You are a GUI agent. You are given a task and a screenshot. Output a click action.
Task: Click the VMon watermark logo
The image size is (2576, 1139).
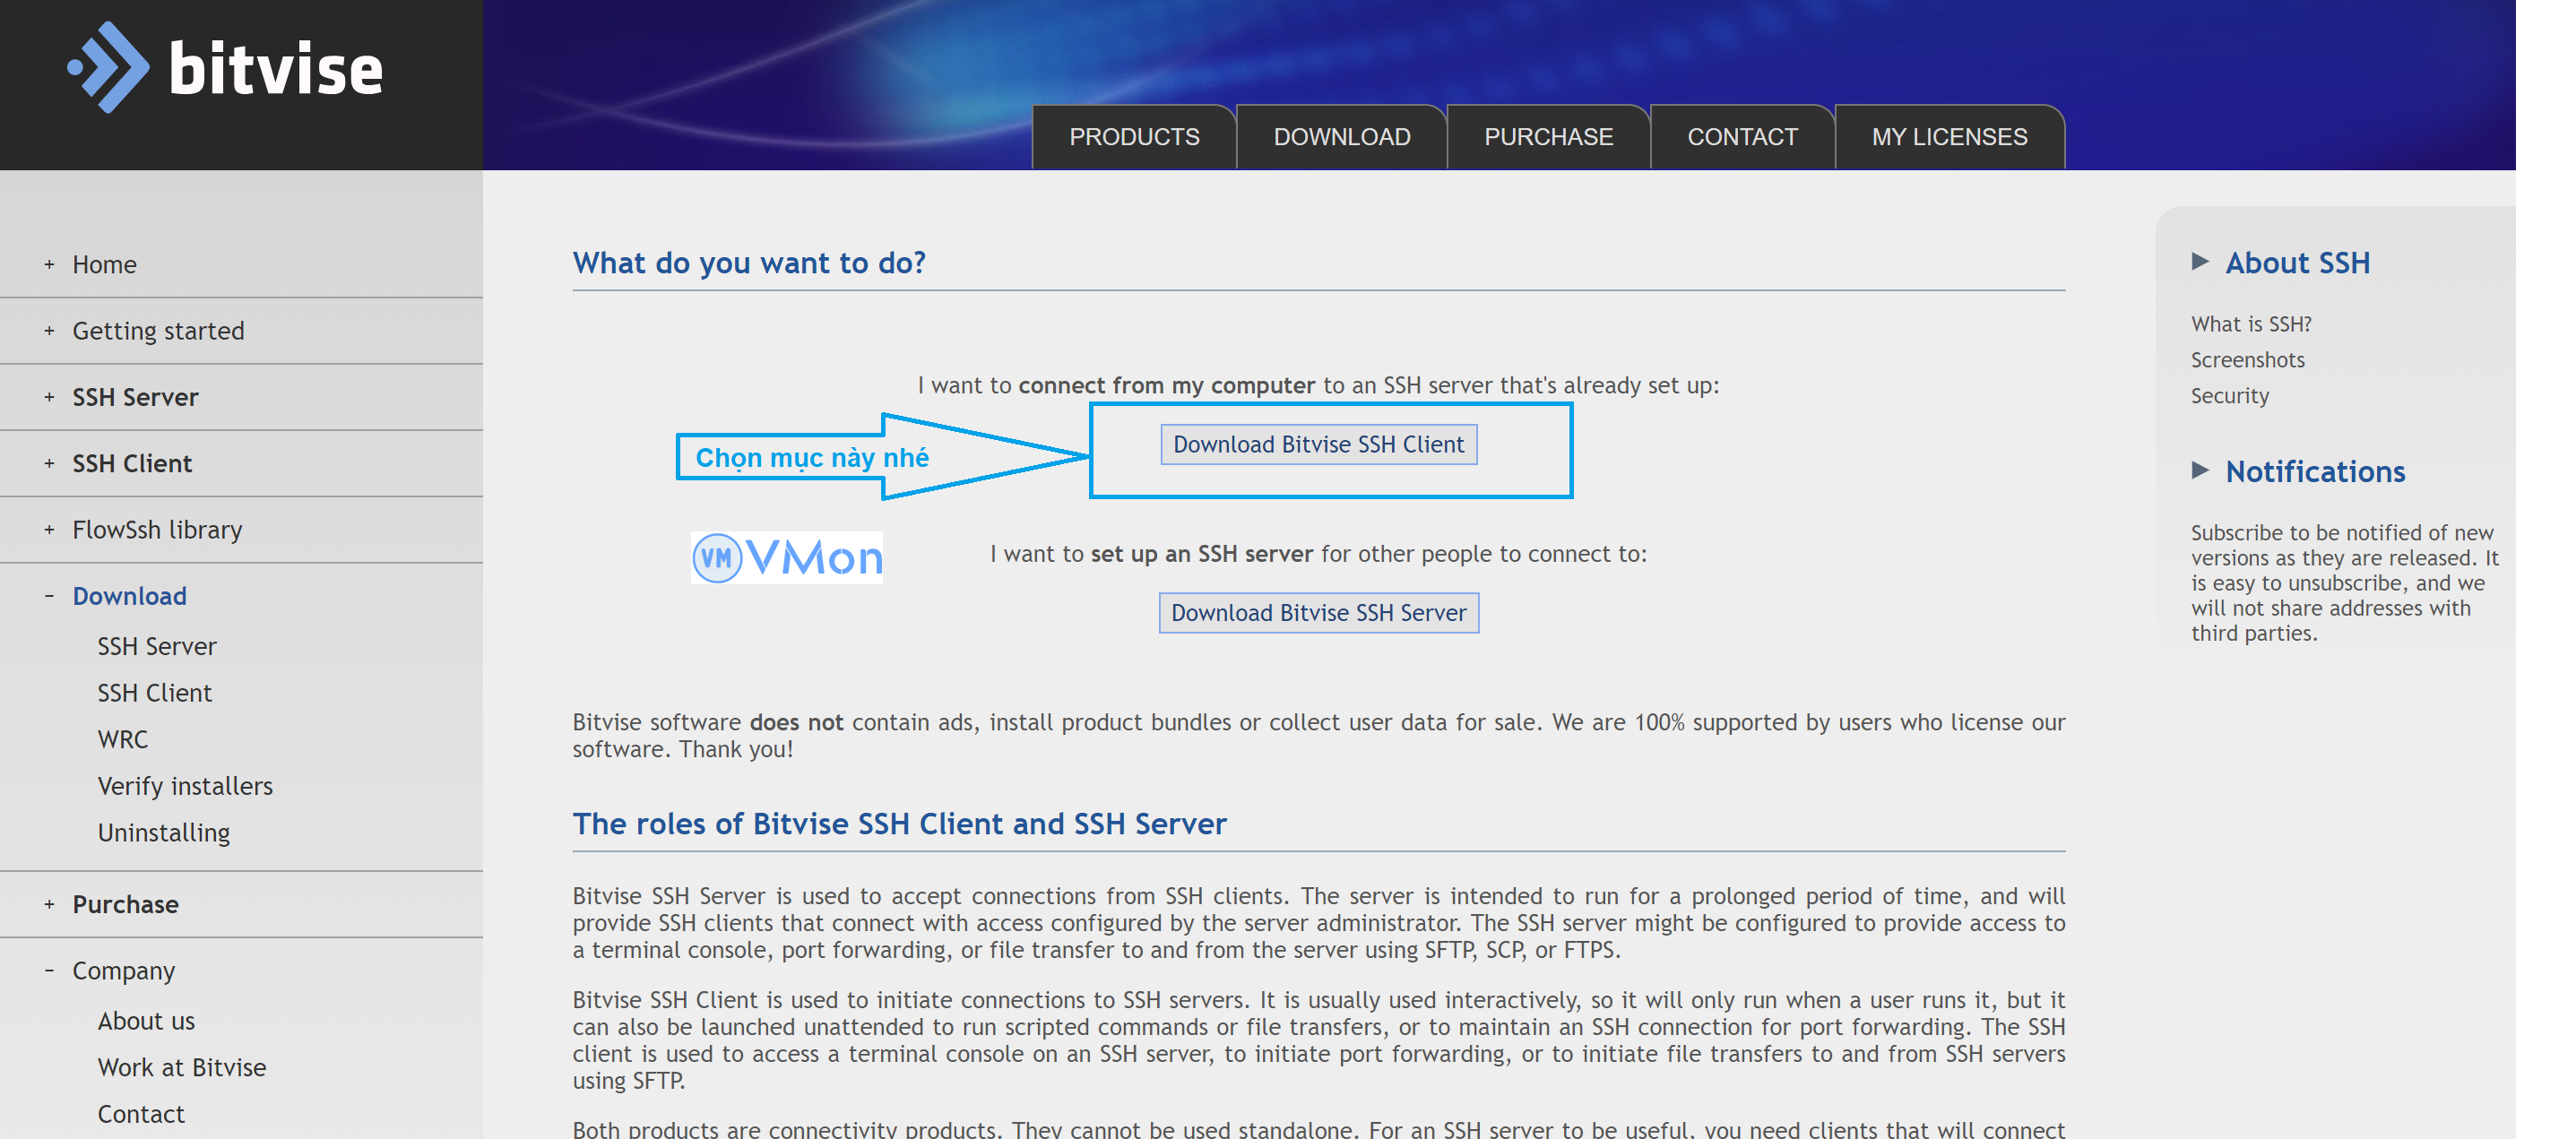coord(786,557)
